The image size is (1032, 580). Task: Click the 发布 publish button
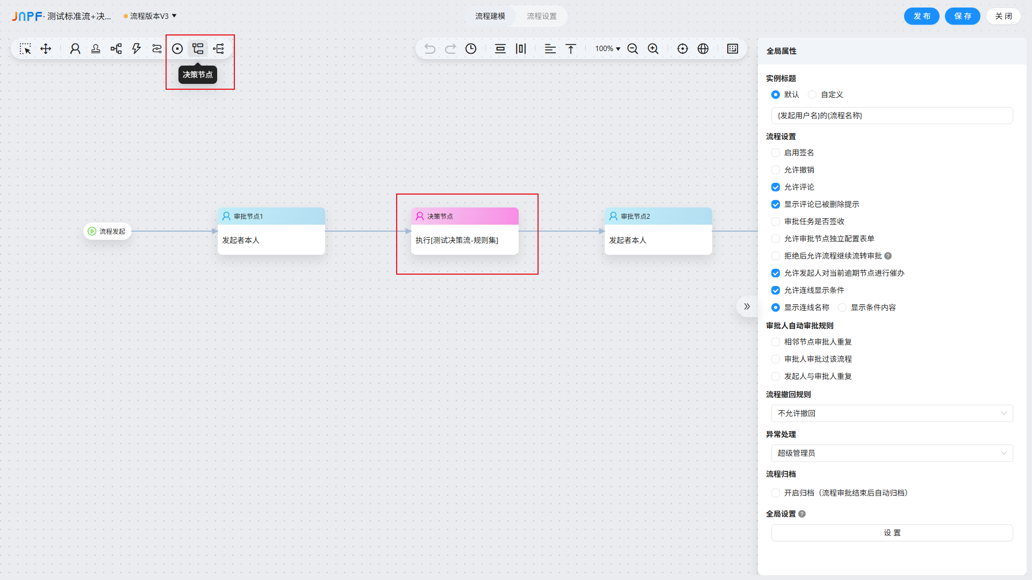[x=921, y=16]
